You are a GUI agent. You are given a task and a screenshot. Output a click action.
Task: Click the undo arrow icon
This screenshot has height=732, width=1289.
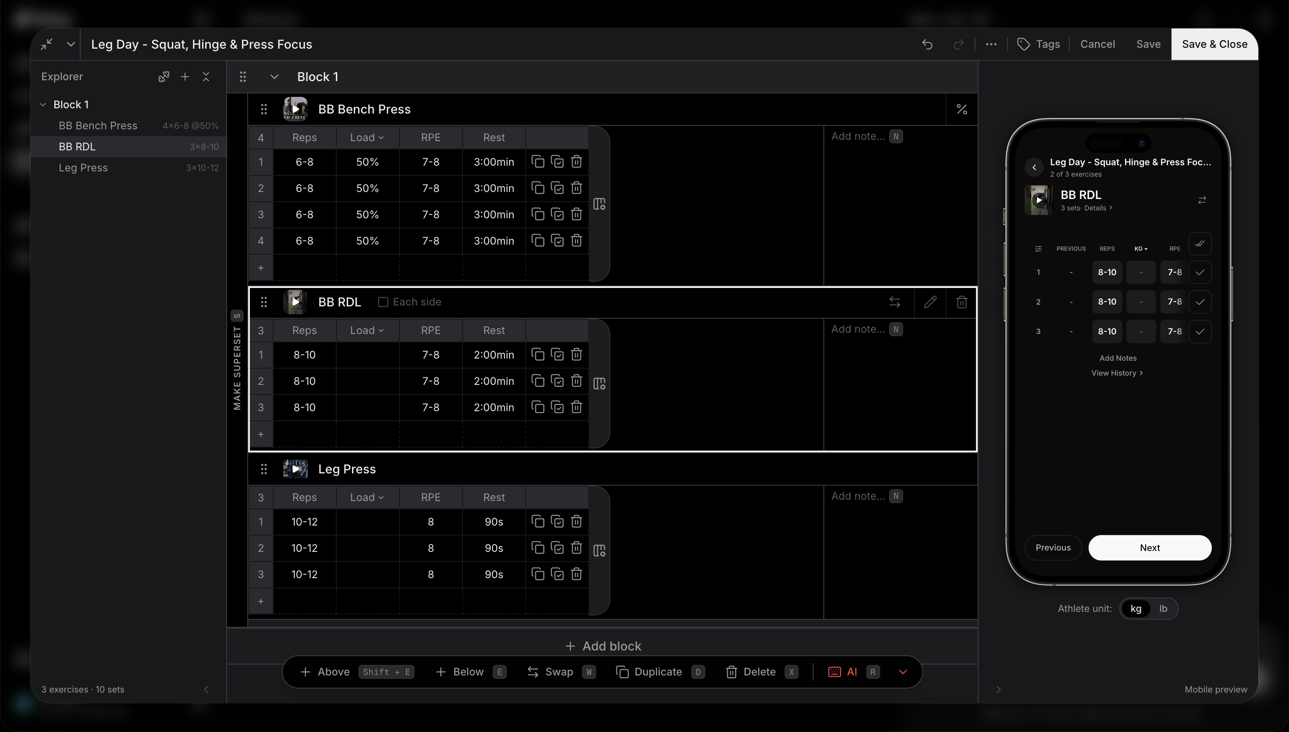pyautogui.click(x=927, y=44)
